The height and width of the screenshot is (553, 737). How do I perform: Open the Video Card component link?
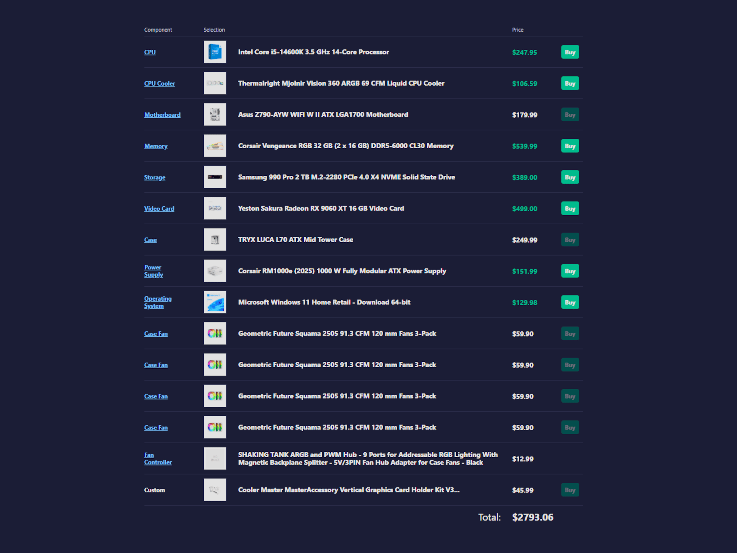click(159, 209)
